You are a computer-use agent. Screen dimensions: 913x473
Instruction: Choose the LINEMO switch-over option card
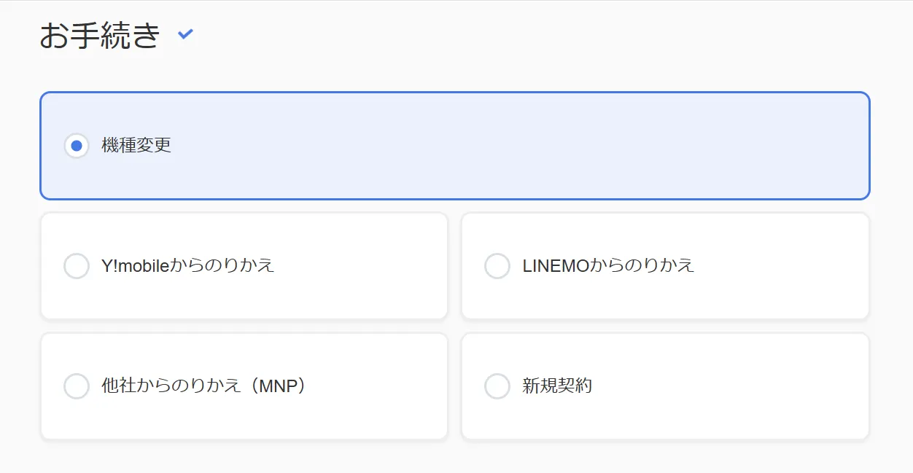click(666, 266)
